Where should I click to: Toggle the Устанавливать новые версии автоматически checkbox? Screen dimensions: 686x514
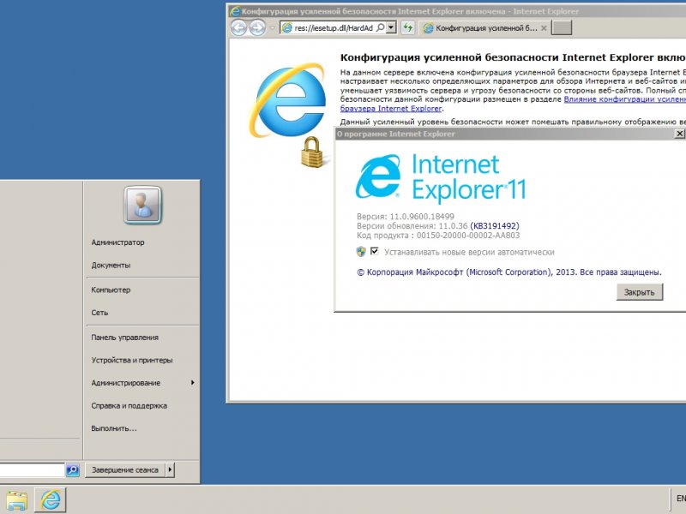pos(375,251)
